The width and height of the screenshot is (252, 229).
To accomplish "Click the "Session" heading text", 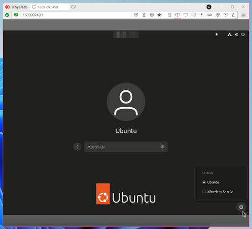I will (207, 173).
